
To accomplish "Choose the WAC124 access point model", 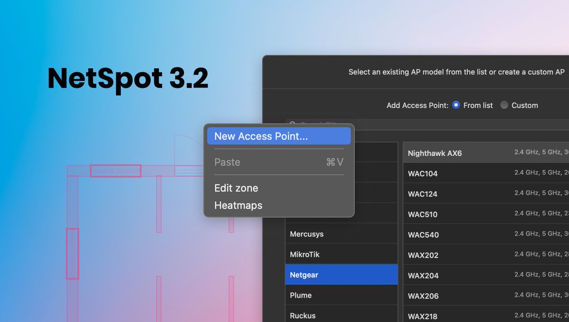I will (x=486, y=193).
